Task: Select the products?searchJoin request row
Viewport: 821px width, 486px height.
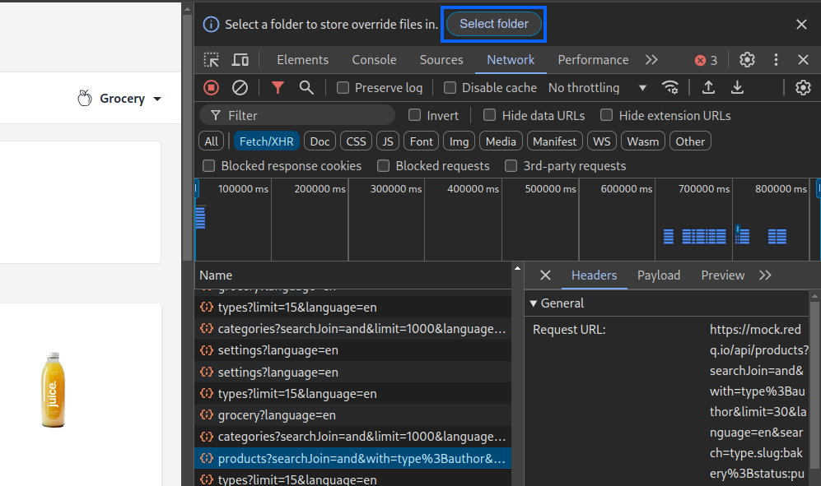Action: [353, 458]
